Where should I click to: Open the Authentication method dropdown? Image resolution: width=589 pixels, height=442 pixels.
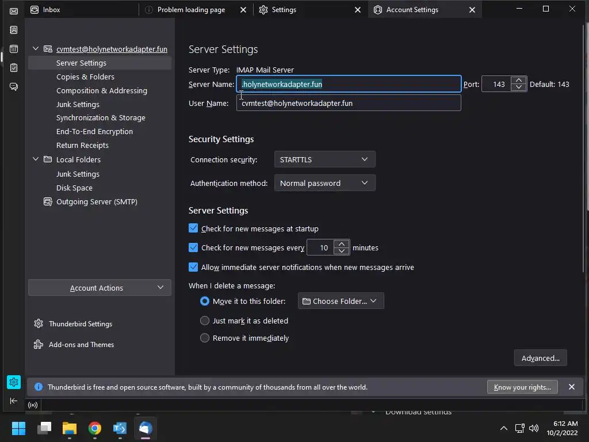click(324, 183)
